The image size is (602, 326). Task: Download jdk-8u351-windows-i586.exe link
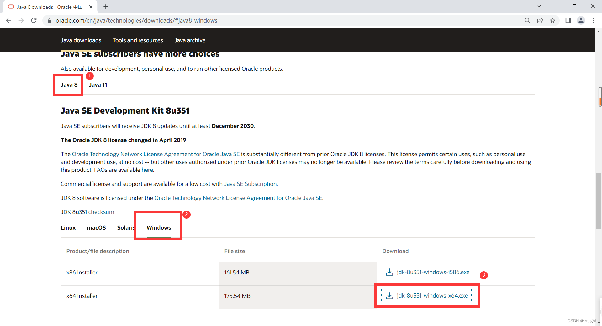click(x=433, y=272)
